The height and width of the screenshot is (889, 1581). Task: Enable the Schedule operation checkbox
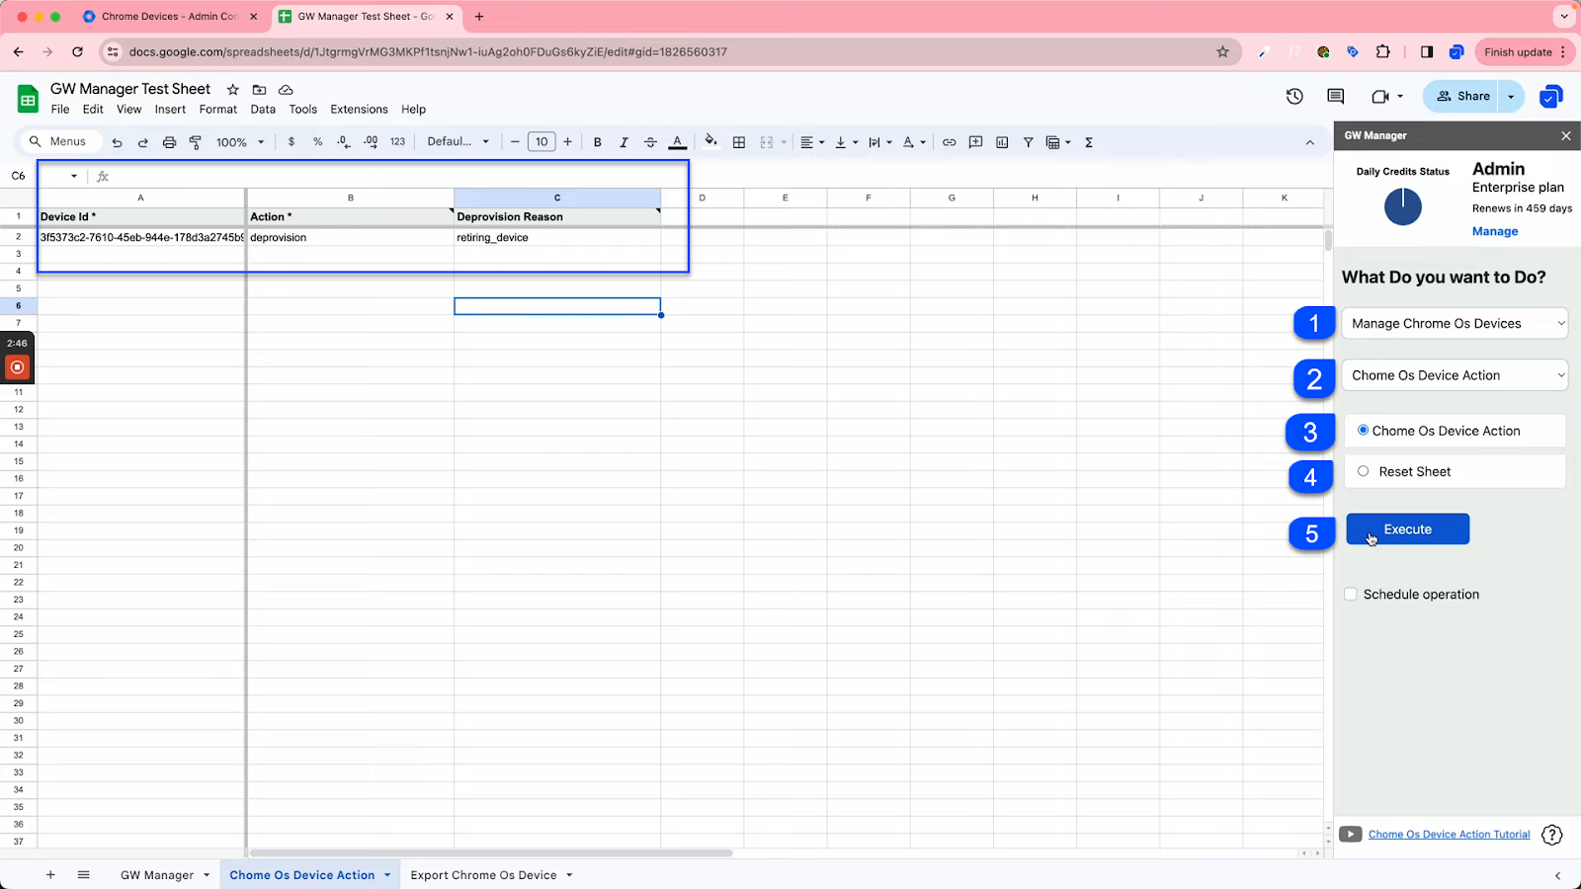click(1351, 595)
